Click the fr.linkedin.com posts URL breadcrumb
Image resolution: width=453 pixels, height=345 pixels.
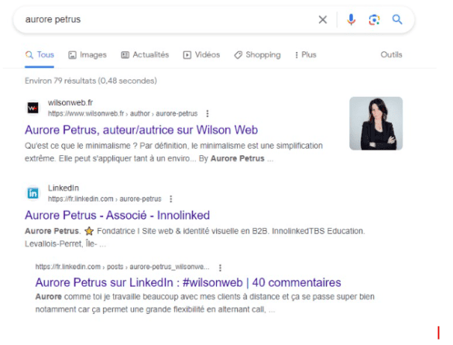122,267
